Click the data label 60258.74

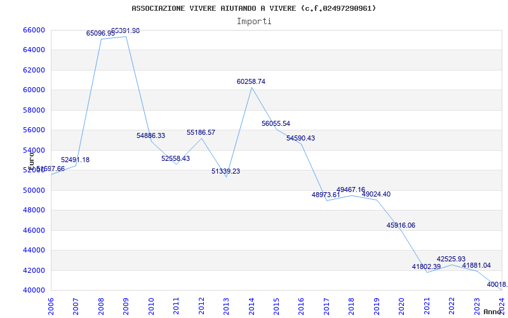pos(251,82)
